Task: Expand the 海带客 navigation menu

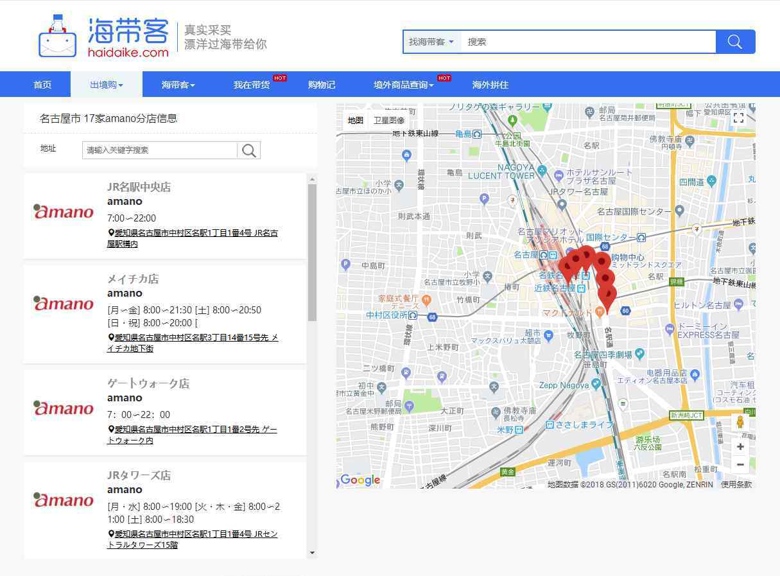Action: coord(178,85)
